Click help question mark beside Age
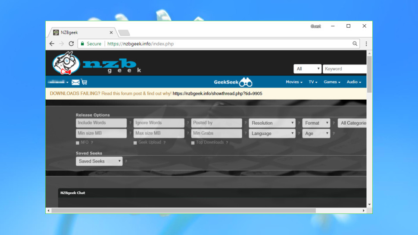The image size is (418, 235). point(334,133)
